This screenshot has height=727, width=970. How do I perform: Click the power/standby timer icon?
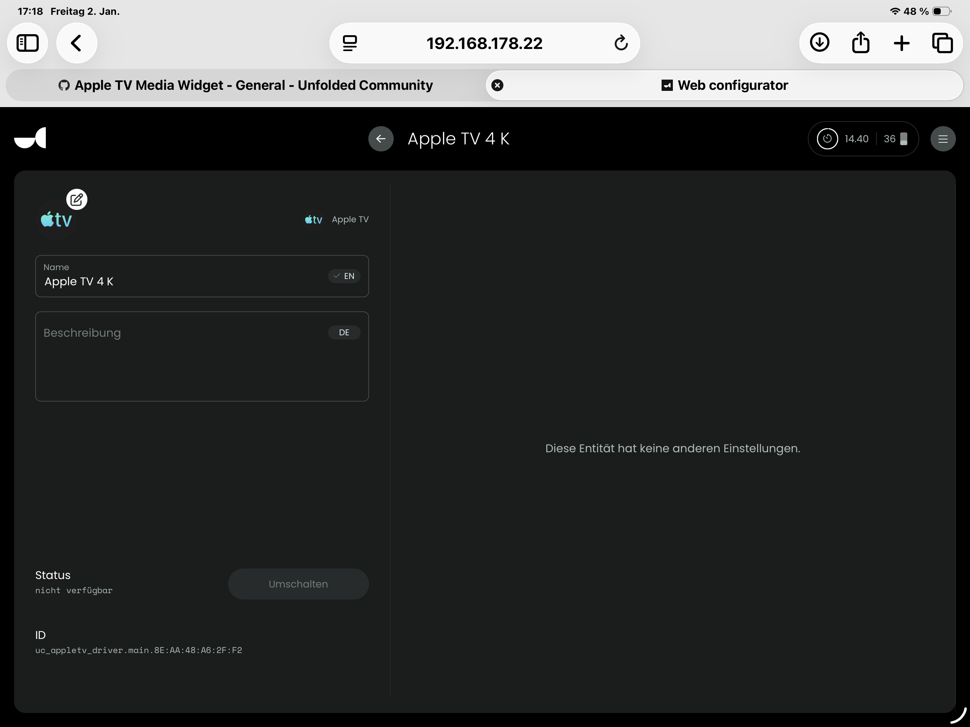point(827,139)
